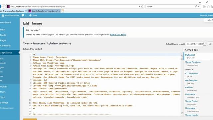
Task: Click the search magnifier icon
Action: 196,6
